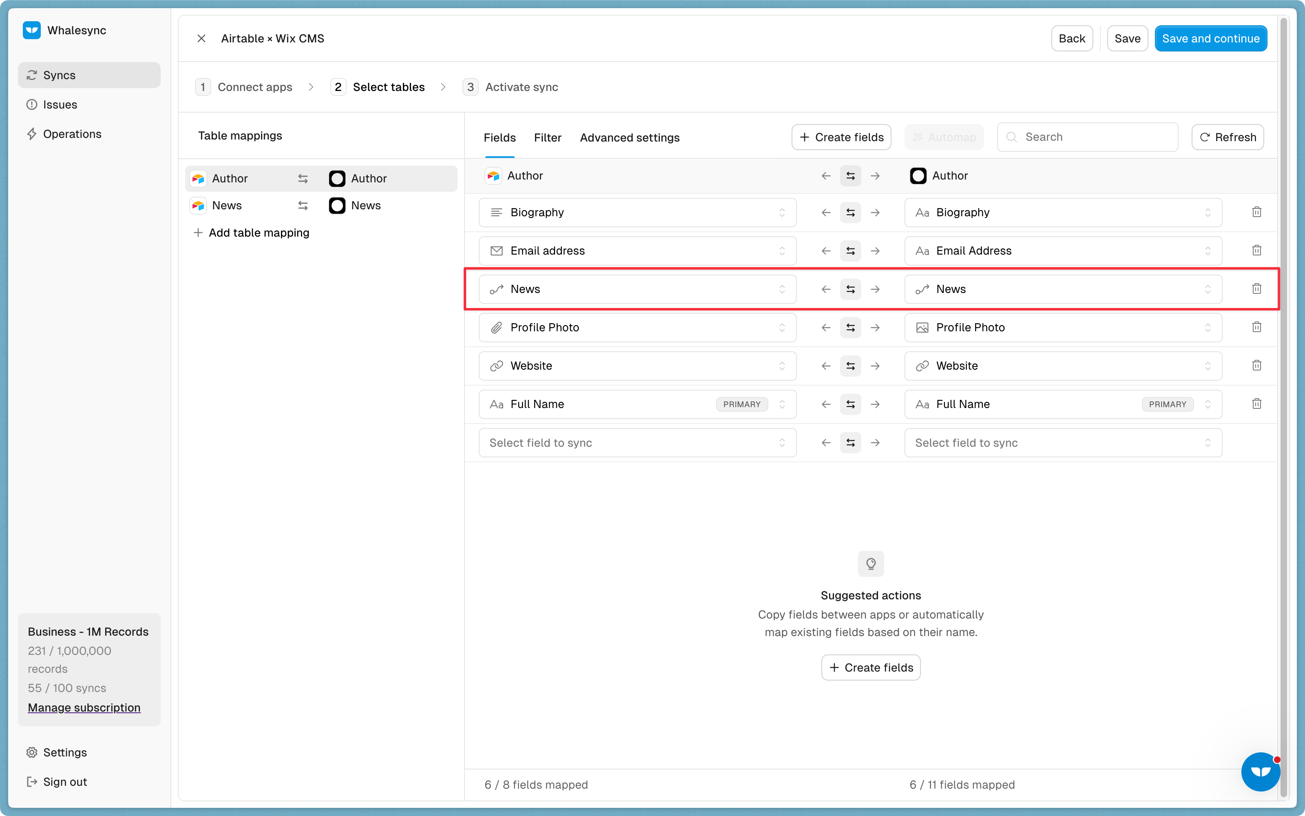Viewport: 1305px width, 816px height.
Task: Close the Airtable × Wix CMS sync editor
Action: [x=201, y=38]
